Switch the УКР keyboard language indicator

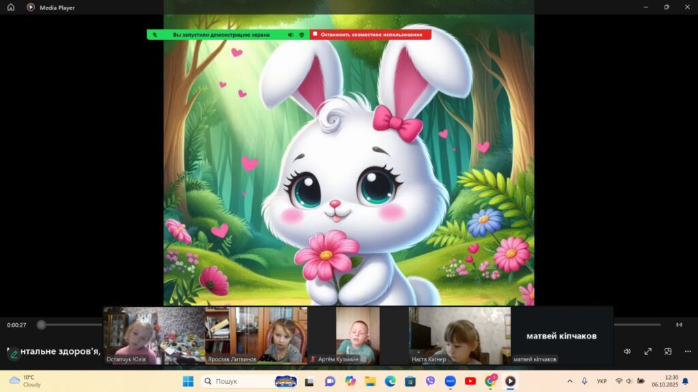pos(602,381)
